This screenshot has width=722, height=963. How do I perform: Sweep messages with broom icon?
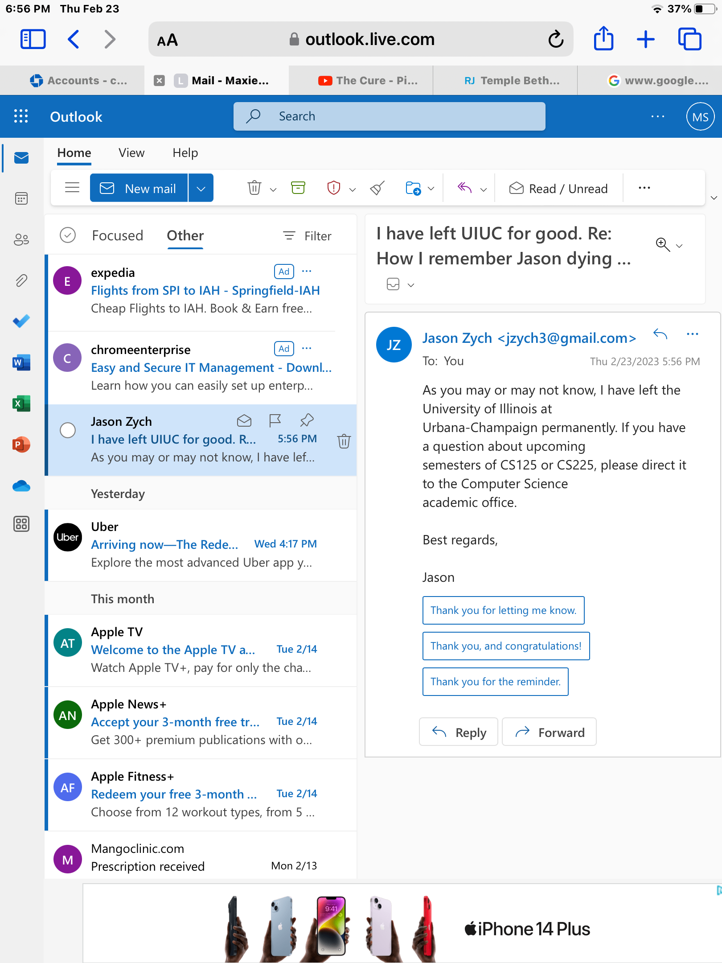click(x=377, y=188)
